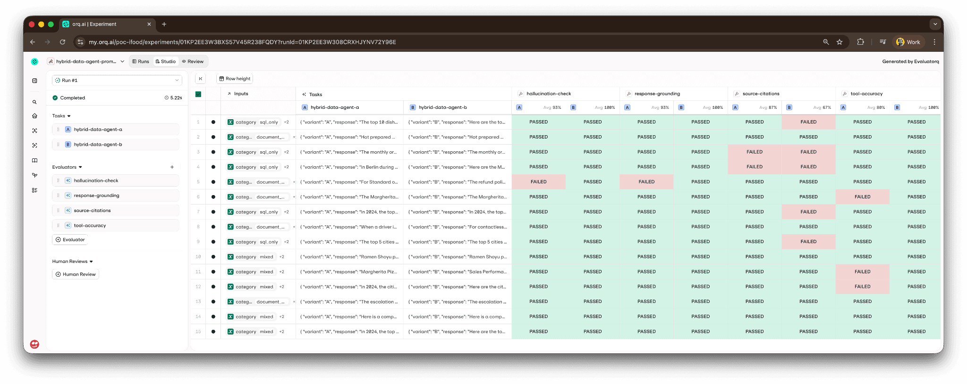This screenshot has width=967, height=384.
Task: Click drag handle of hybrid-data-agent-a task
Action: pyautogui.click(x=58, y=129)
